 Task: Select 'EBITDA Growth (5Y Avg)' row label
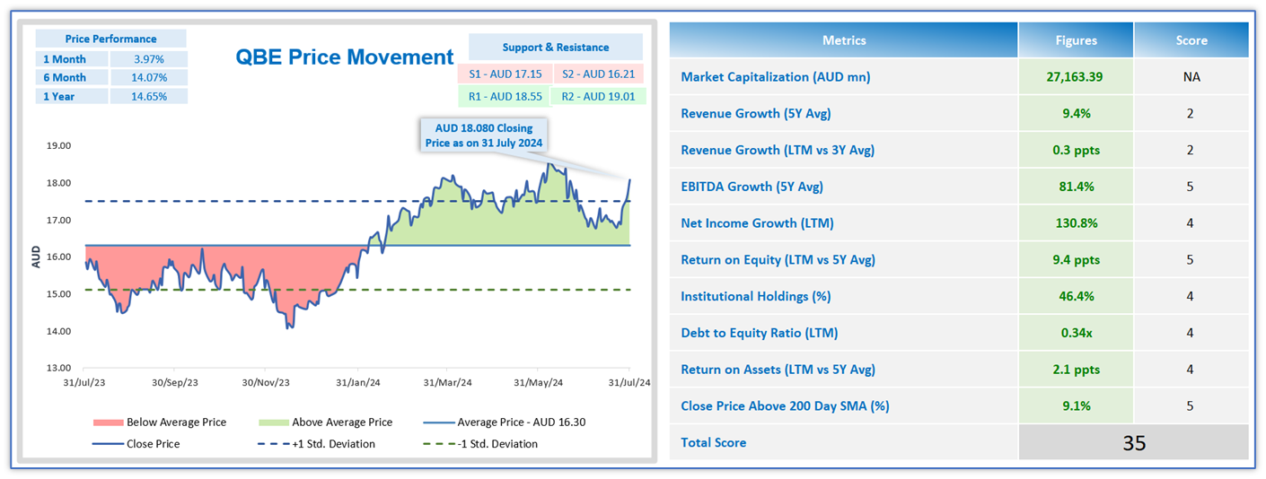pyautogui.click(x=752, y=187)
